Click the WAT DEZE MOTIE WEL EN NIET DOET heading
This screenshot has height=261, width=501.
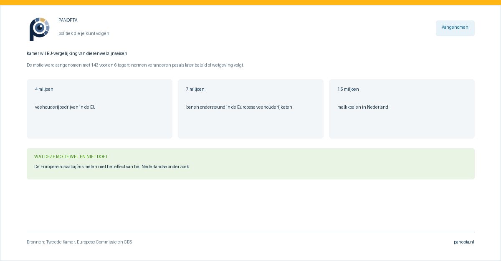(71, 157)
